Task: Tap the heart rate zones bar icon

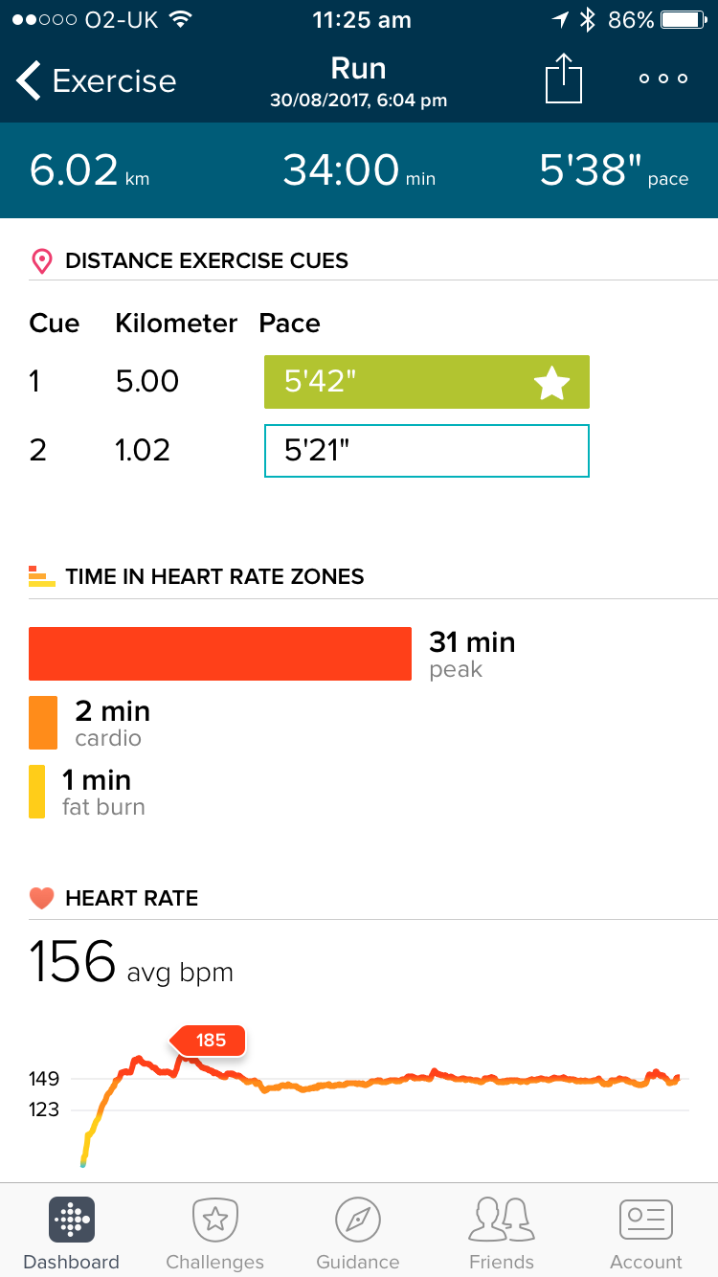Action: coord(41,576)
